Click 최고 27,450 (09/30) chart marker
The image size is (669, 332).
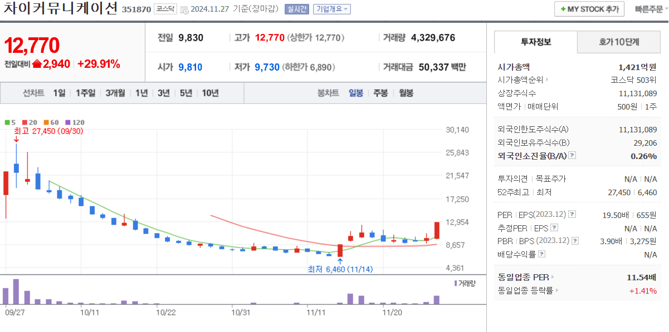tap(48, 131)
